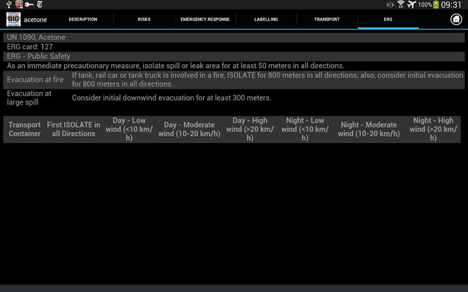Open the Emergency Response tab
The height and width of the screenshot is (292, 468).
tap(205, 19)
